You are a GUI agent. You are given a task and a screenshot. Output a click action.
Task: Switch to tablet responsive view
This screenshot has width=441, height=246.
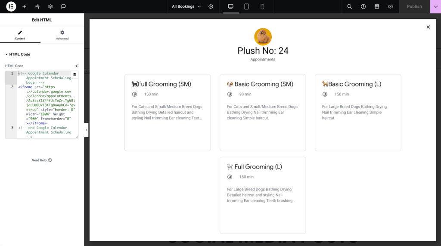(x=246, y=6)
